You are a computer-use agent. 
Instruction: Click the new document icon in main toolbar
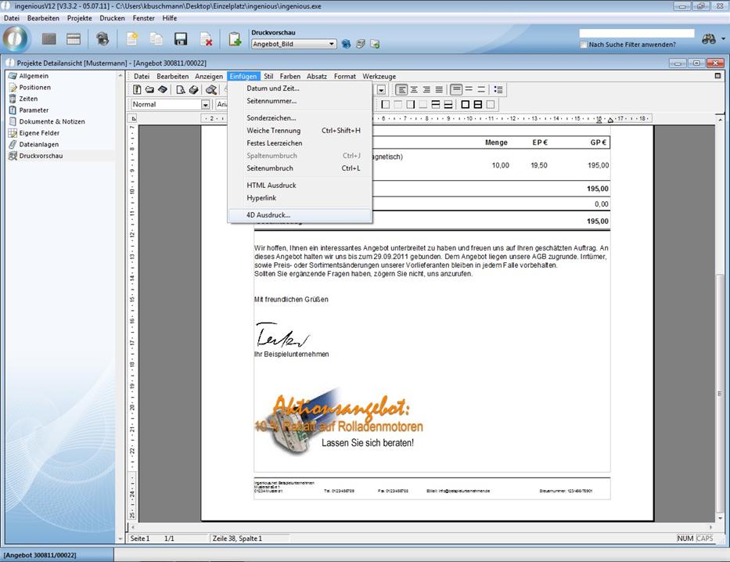pyautogui.click(x=133, y=39)
